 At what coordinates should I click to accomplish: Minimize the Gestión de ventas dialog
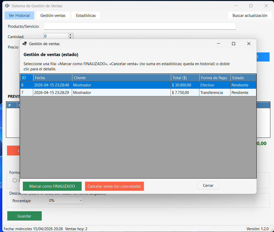[x=219, y=44]
